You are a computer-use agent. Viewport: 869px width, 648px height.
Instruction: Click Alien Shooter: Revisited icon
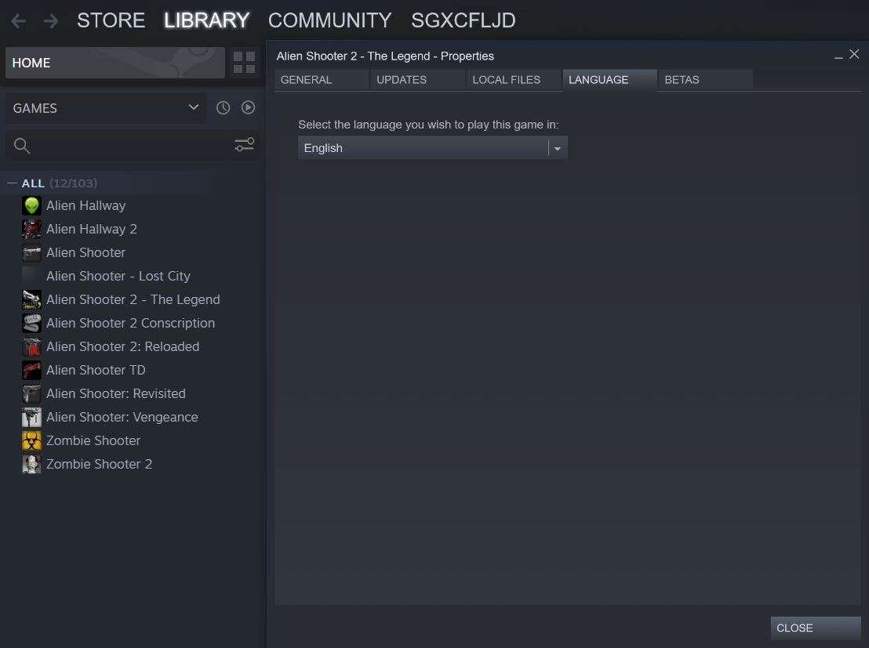tap(31, 394)
